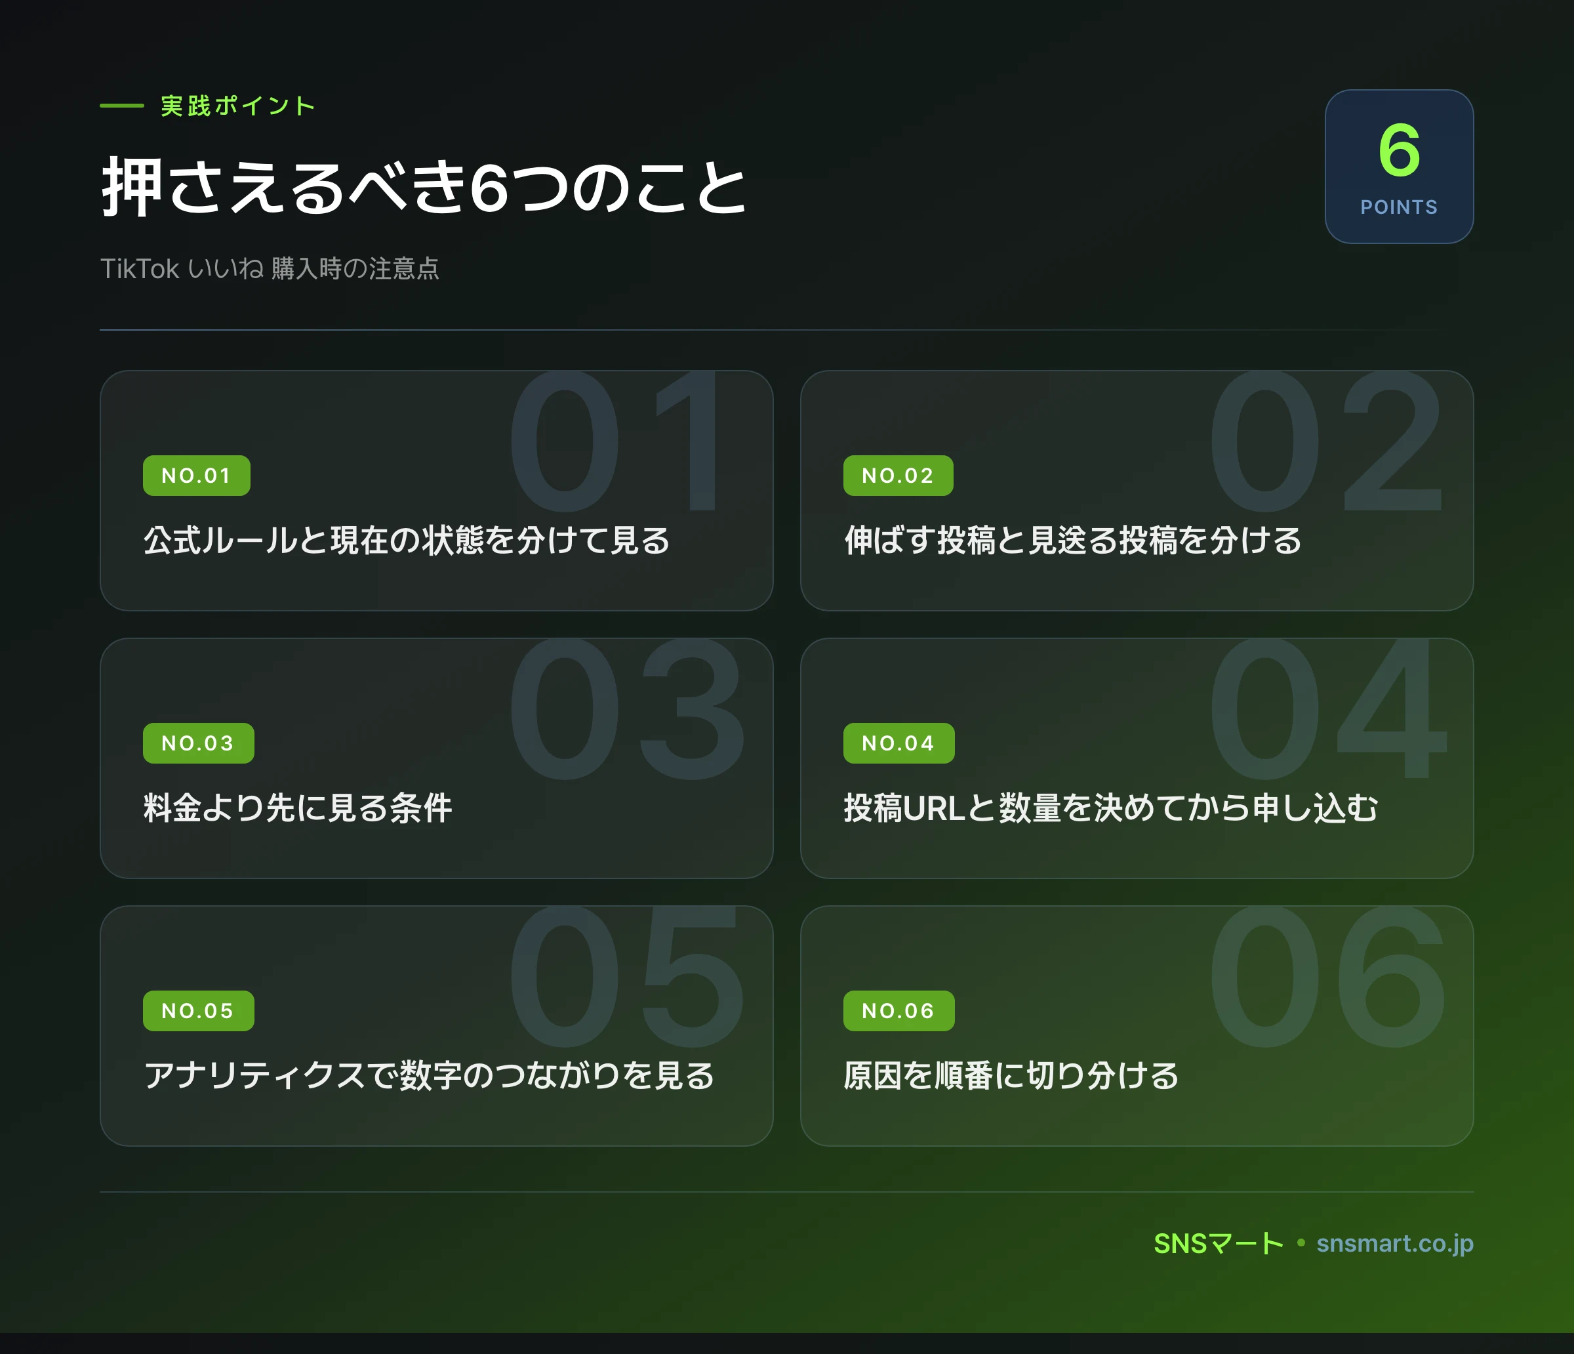The height and width of the screenshot is (1354, 1574).
Task: Select the NO.04 green badge
Action: 898,743
